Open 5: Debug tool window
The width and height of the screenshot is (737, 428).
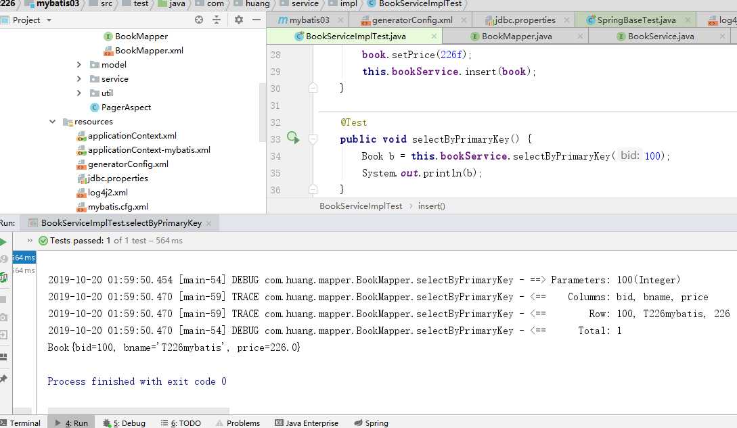click(x=124, y=423)
